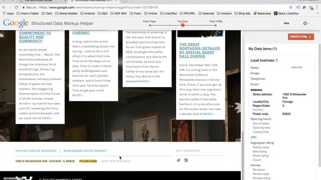Open the Intan's Foldre bookmark folder

(28, 13)
